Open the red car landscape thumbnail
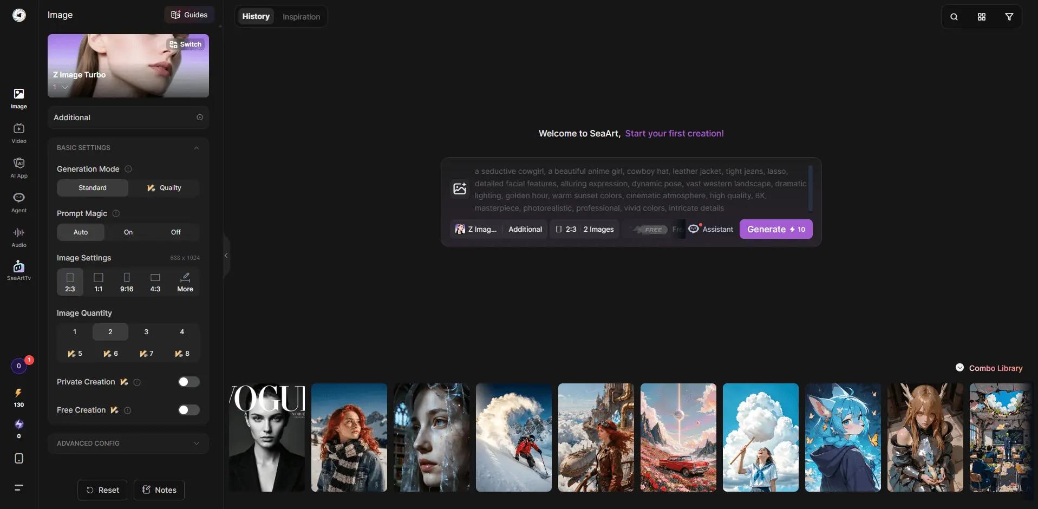Viewport: 1038px width, 509px height. [678, 438]
